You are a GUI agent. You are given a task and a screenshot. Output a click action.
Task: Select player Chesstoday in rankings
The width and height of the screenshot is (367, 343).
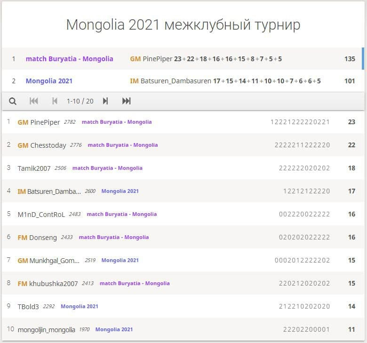click(x=48, y=145)
